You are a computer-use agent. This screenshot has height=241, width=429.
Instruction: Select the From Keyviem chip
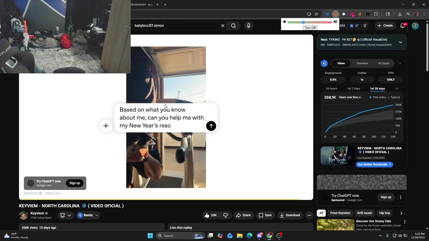340,213
